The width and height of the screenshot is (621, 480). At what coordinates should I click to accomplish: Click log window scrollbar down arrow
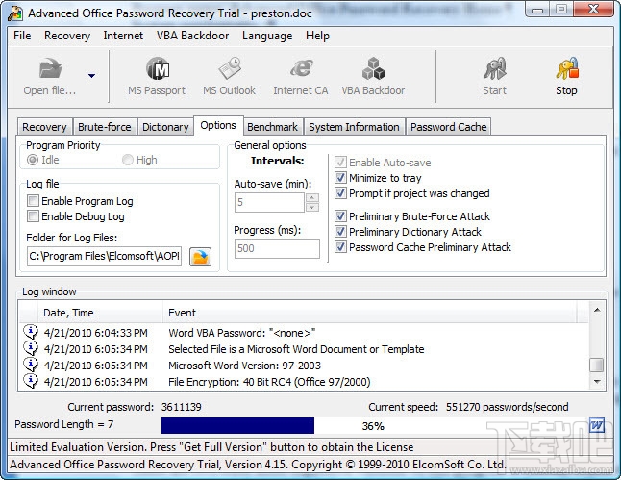point(597,382)
